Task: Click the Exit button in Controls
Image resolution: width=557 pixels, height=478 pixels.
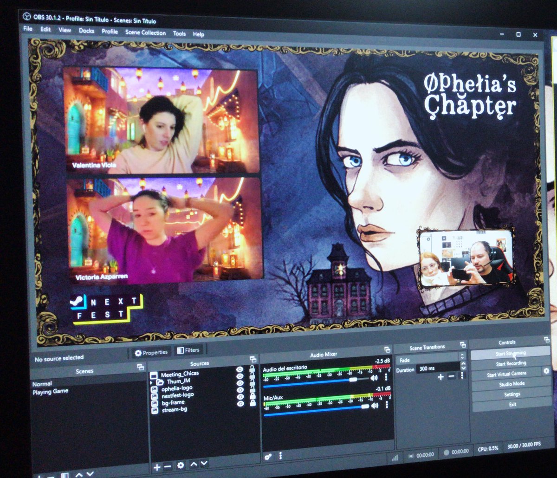Action: (512, 404)
